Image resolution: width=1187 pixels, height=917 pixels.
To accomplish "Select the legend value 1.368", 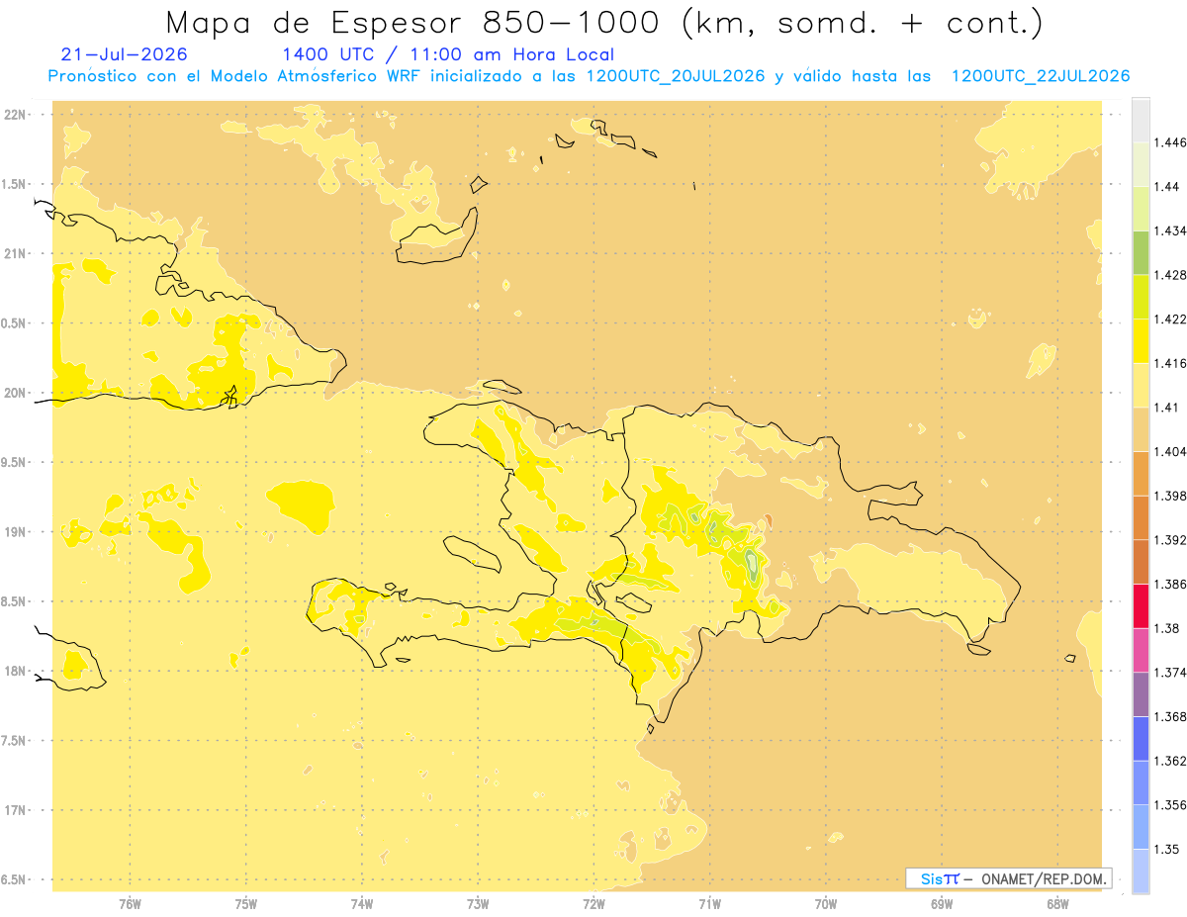I will tap(1172, 716).
